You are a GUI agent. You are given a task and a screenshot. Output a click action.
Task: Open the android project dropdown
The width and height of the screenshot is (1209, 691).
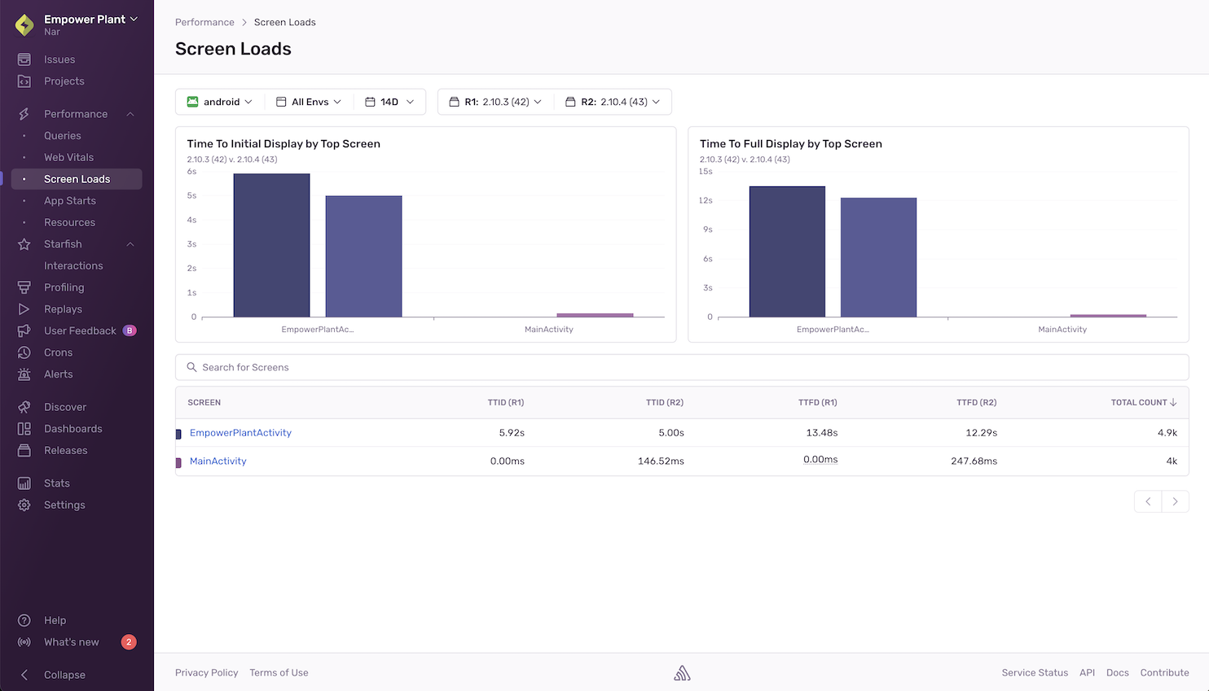(x=220, y=102)
